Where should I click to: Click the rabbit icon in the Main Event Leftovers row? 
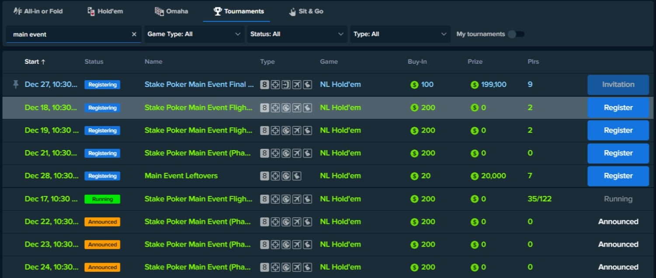(297, 176)
